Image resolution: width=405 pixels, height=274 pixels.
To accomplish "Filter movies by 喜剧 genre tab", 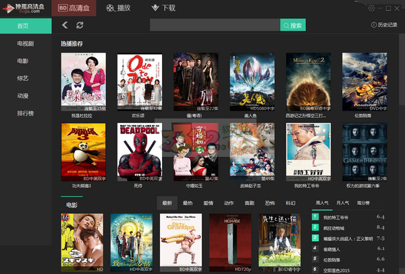I will point(249,203).
